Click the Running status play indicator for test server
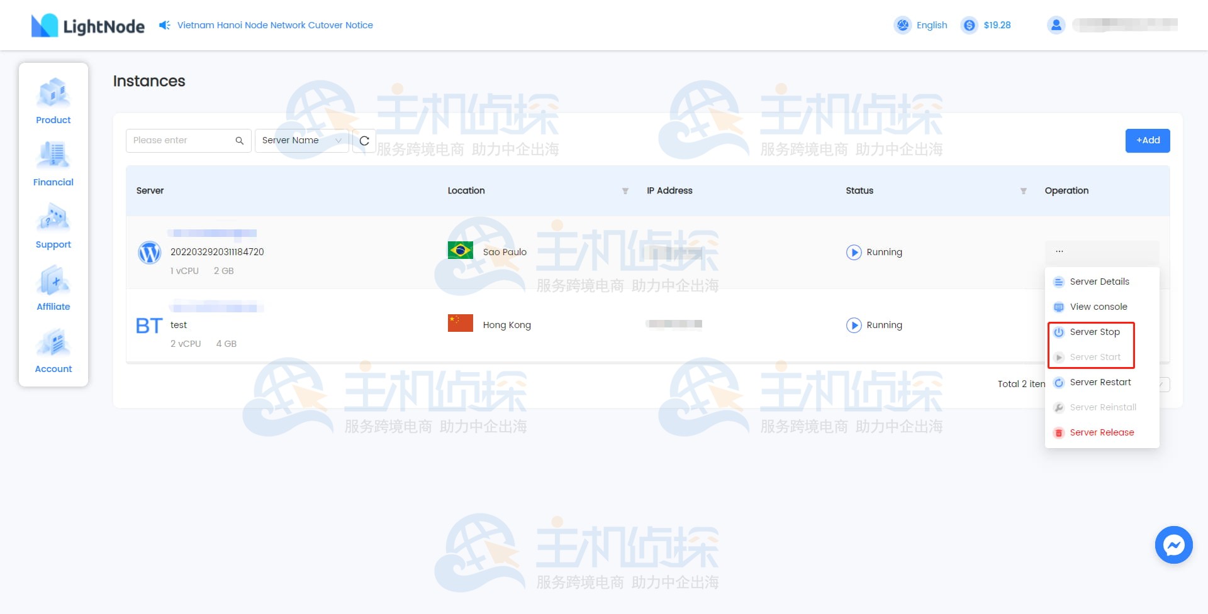The width and height of the screenshot is (1208, 614). (854, 325)
